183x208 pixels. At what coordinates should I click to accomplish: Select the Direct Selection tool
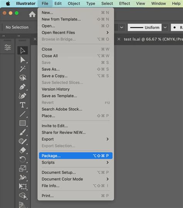22,60
